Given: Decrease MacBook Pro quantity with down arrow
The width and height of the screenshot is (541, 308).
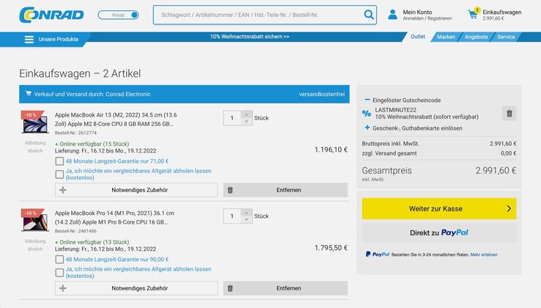Looking at the screenshot, I should pos(246,219).
